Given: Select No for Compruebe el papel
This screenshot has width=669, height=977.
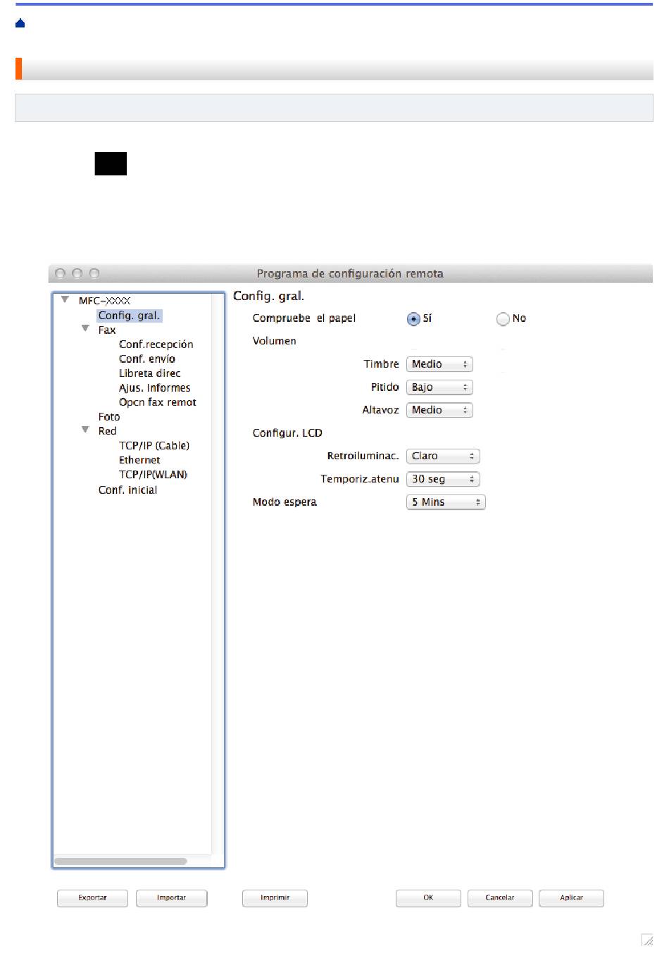Looking at the screenshot, I should [503, 319].
